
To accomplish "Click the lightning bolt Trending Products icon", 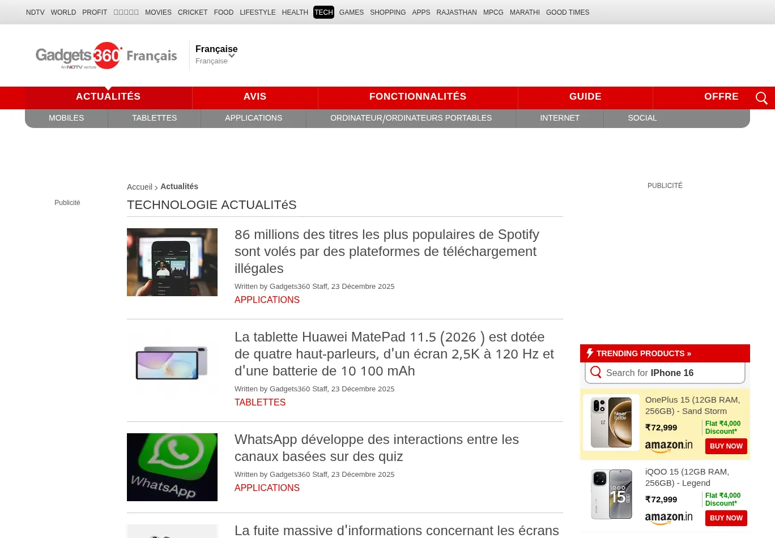I will point(590,353).
